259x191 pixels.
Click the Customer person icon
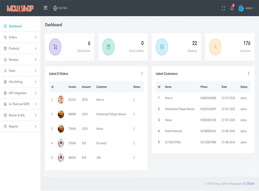click(215, 47)
